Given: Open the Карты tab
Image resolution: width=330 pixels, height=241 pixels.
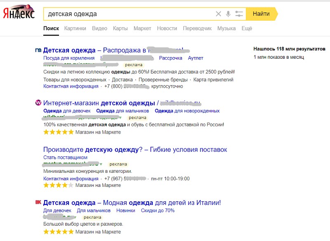Looking at the screenshot, I should click(120, 29).
